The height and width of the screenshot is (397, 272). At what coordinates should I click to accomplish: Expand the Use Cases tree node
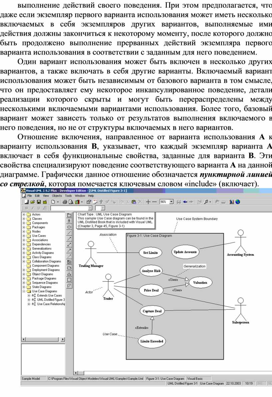pyautogui.click(x=24, y=236)
